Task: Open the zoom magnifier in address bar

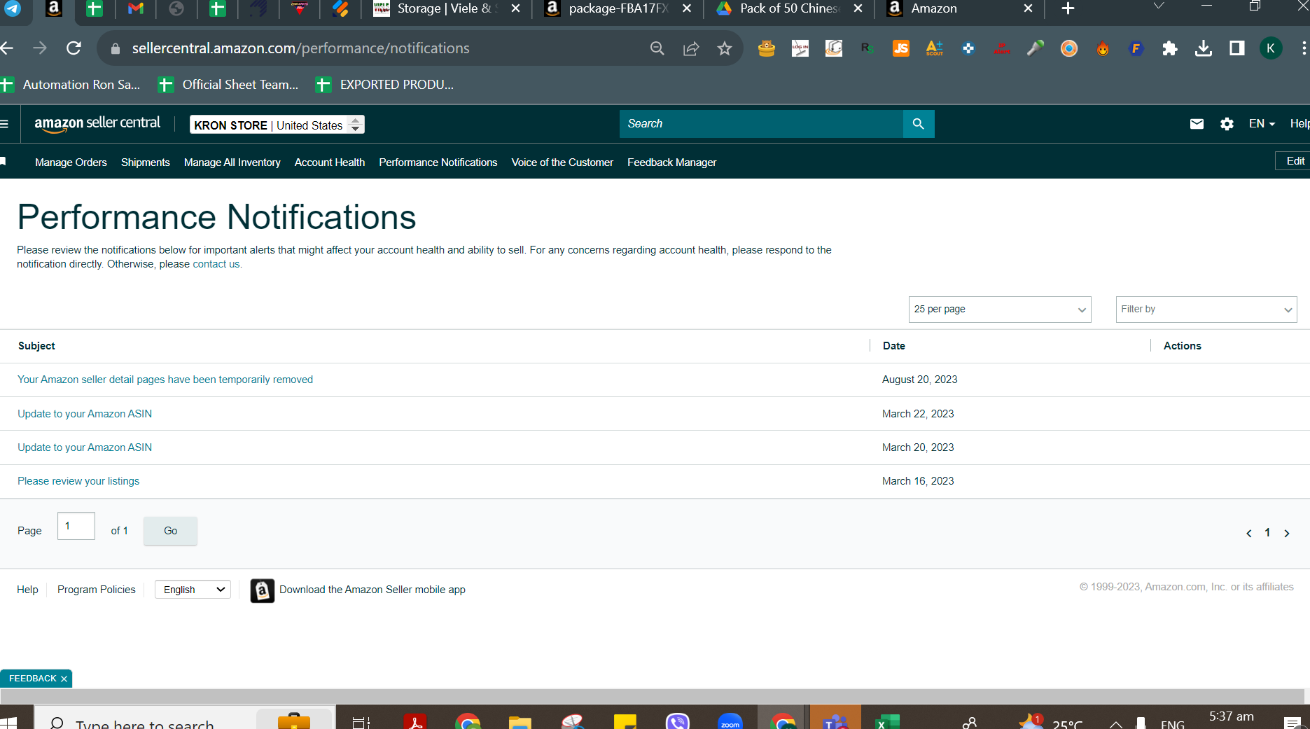Action: [657, 48]
